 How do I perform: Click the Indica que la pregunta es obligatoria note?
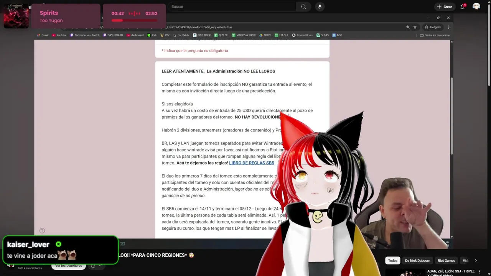coord(194,51)
